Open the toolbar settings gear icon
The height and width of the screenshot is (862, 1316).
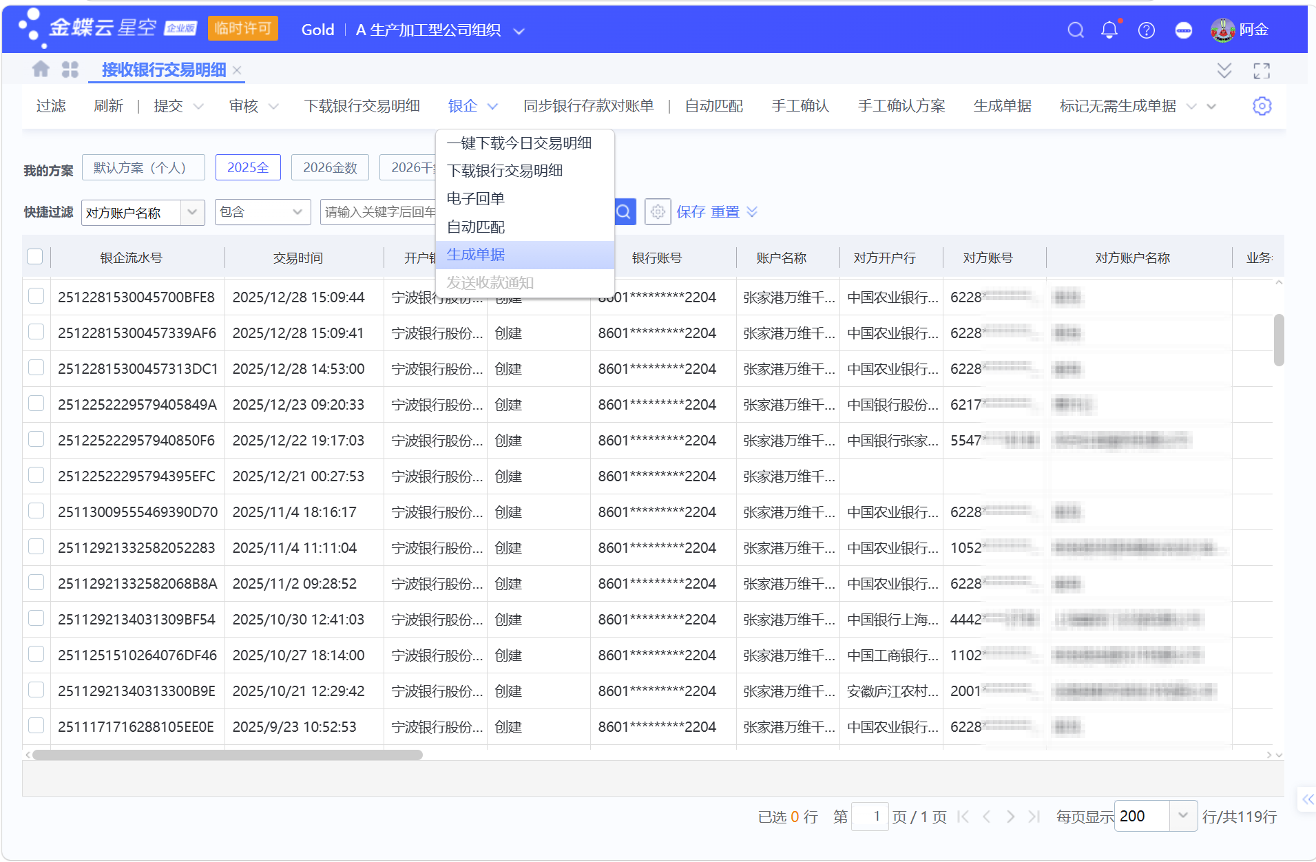[1262, 106]
